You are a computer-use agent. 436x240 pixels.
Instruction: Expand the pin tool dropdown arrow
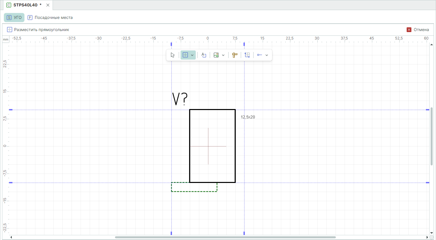click(x=267, y=55)
